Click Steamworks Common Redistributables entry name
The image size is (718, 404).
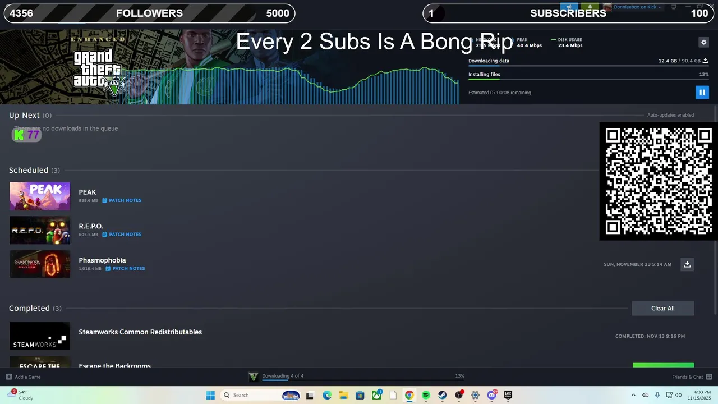(x=140, y=332)
